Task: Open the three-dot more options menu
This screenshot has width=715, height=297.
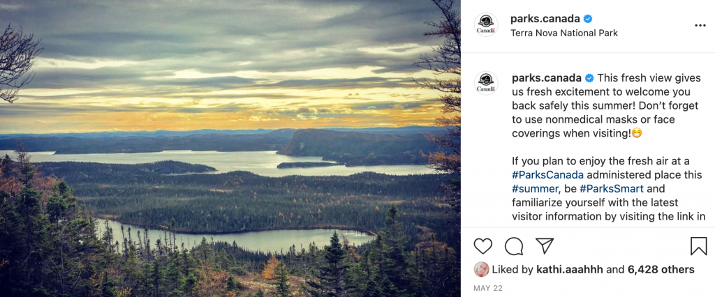Action: point(700,26)
